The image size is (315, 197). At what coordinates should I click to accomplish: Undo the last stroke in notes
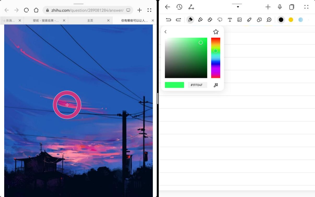(x=168, y=20)
